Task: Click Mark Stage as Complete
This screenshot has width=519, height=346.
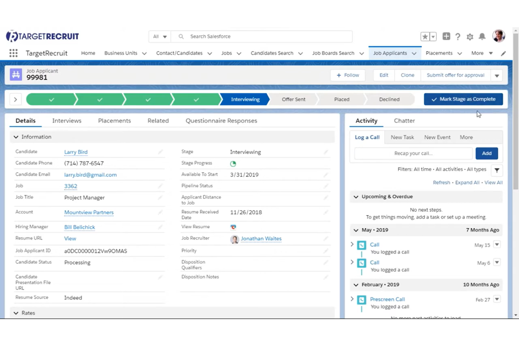Action: coord(463,99)
